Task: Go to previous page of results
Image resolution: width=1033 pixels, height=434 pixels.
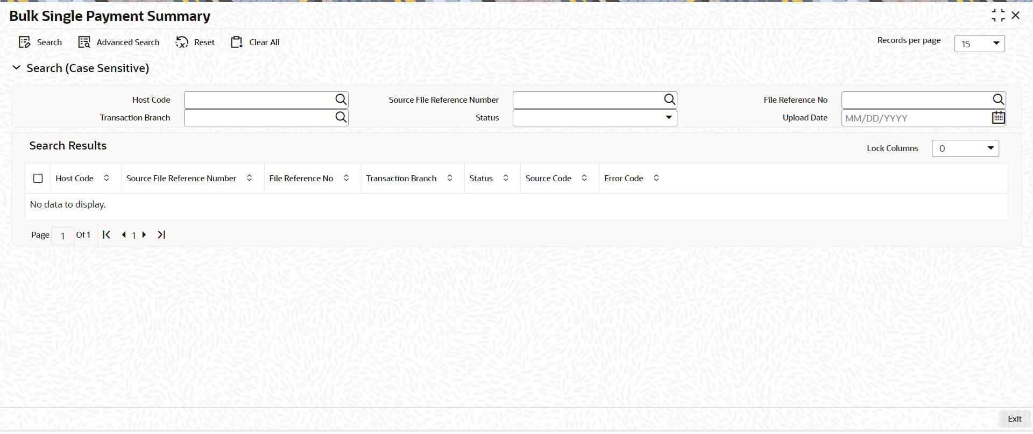Action: coord(124,234)
